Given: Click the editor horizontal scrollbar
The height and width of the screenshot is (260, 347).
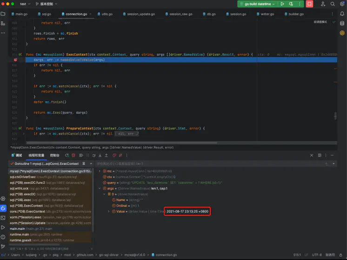Looking at the screenshot, I should click(x=122, y=143).
